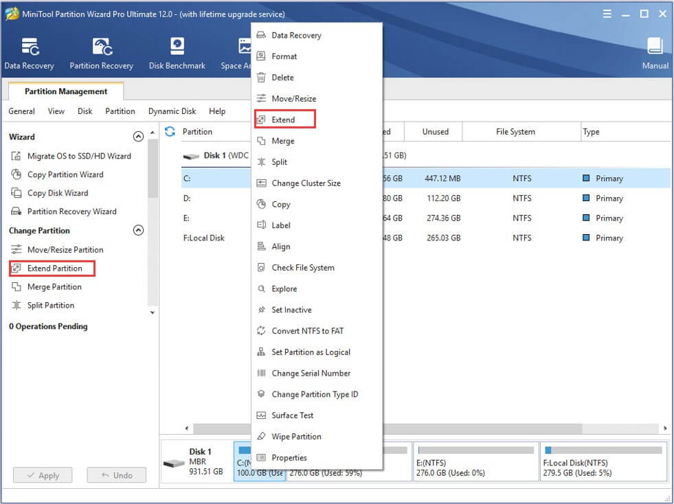Screen dimensions: 674x504
Task: Launch Partition Recovery toolbar icon
Action: pos(102,54)
